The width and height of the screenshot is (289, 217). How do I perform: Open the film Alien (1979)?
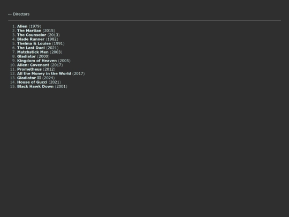tap(29, 26)
